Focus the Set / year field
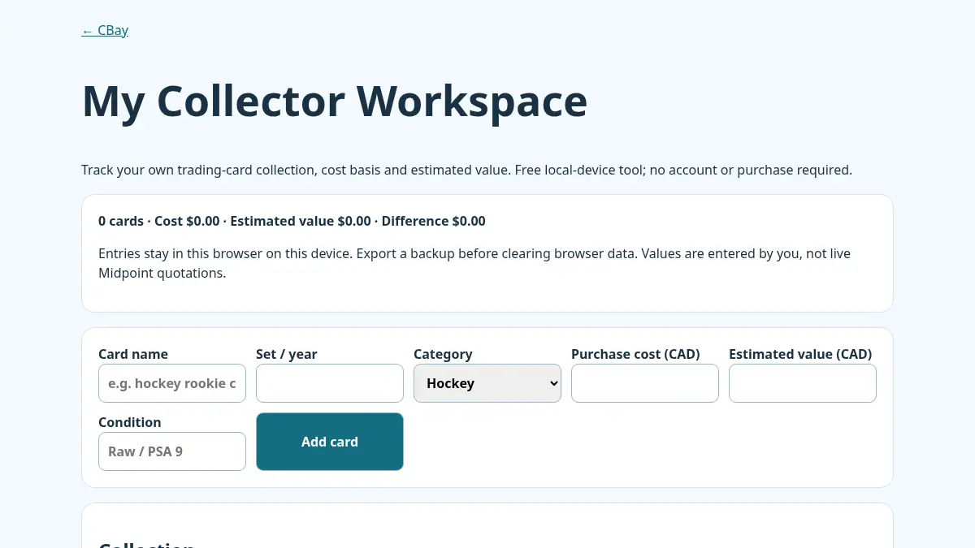975x548 pixels. pyautogui.click(x=330, y=383)
